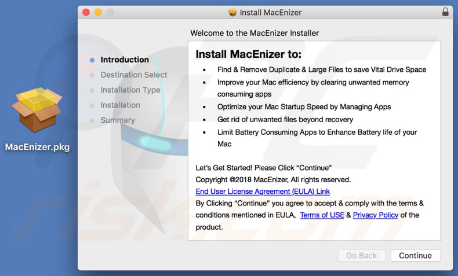
Task: Click 'Find & Remove Duplicate & Large Files' bullet
Action: coord(322,69)
